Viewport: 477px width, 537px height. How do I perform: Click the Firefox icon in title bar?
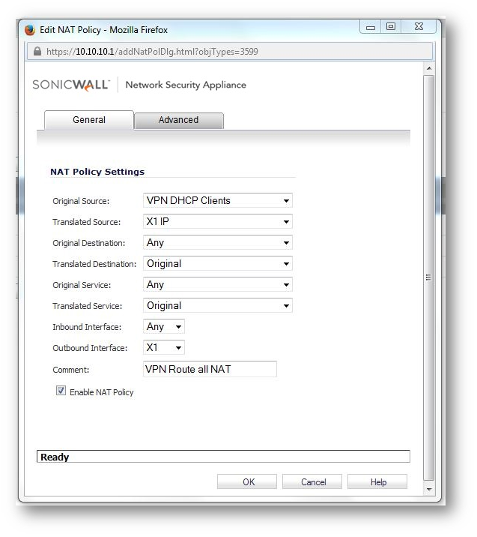click(30, 30)
